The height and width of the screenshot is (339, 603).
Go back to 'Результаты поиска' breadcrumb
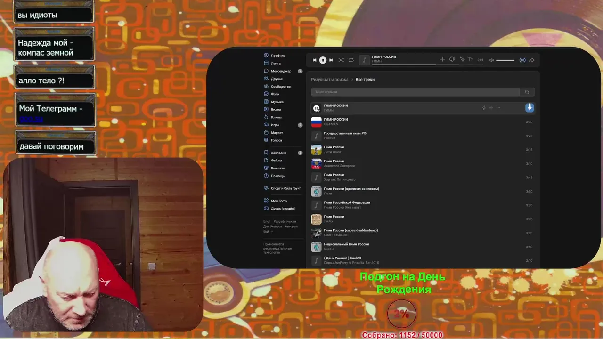click(x=329, y=80)
